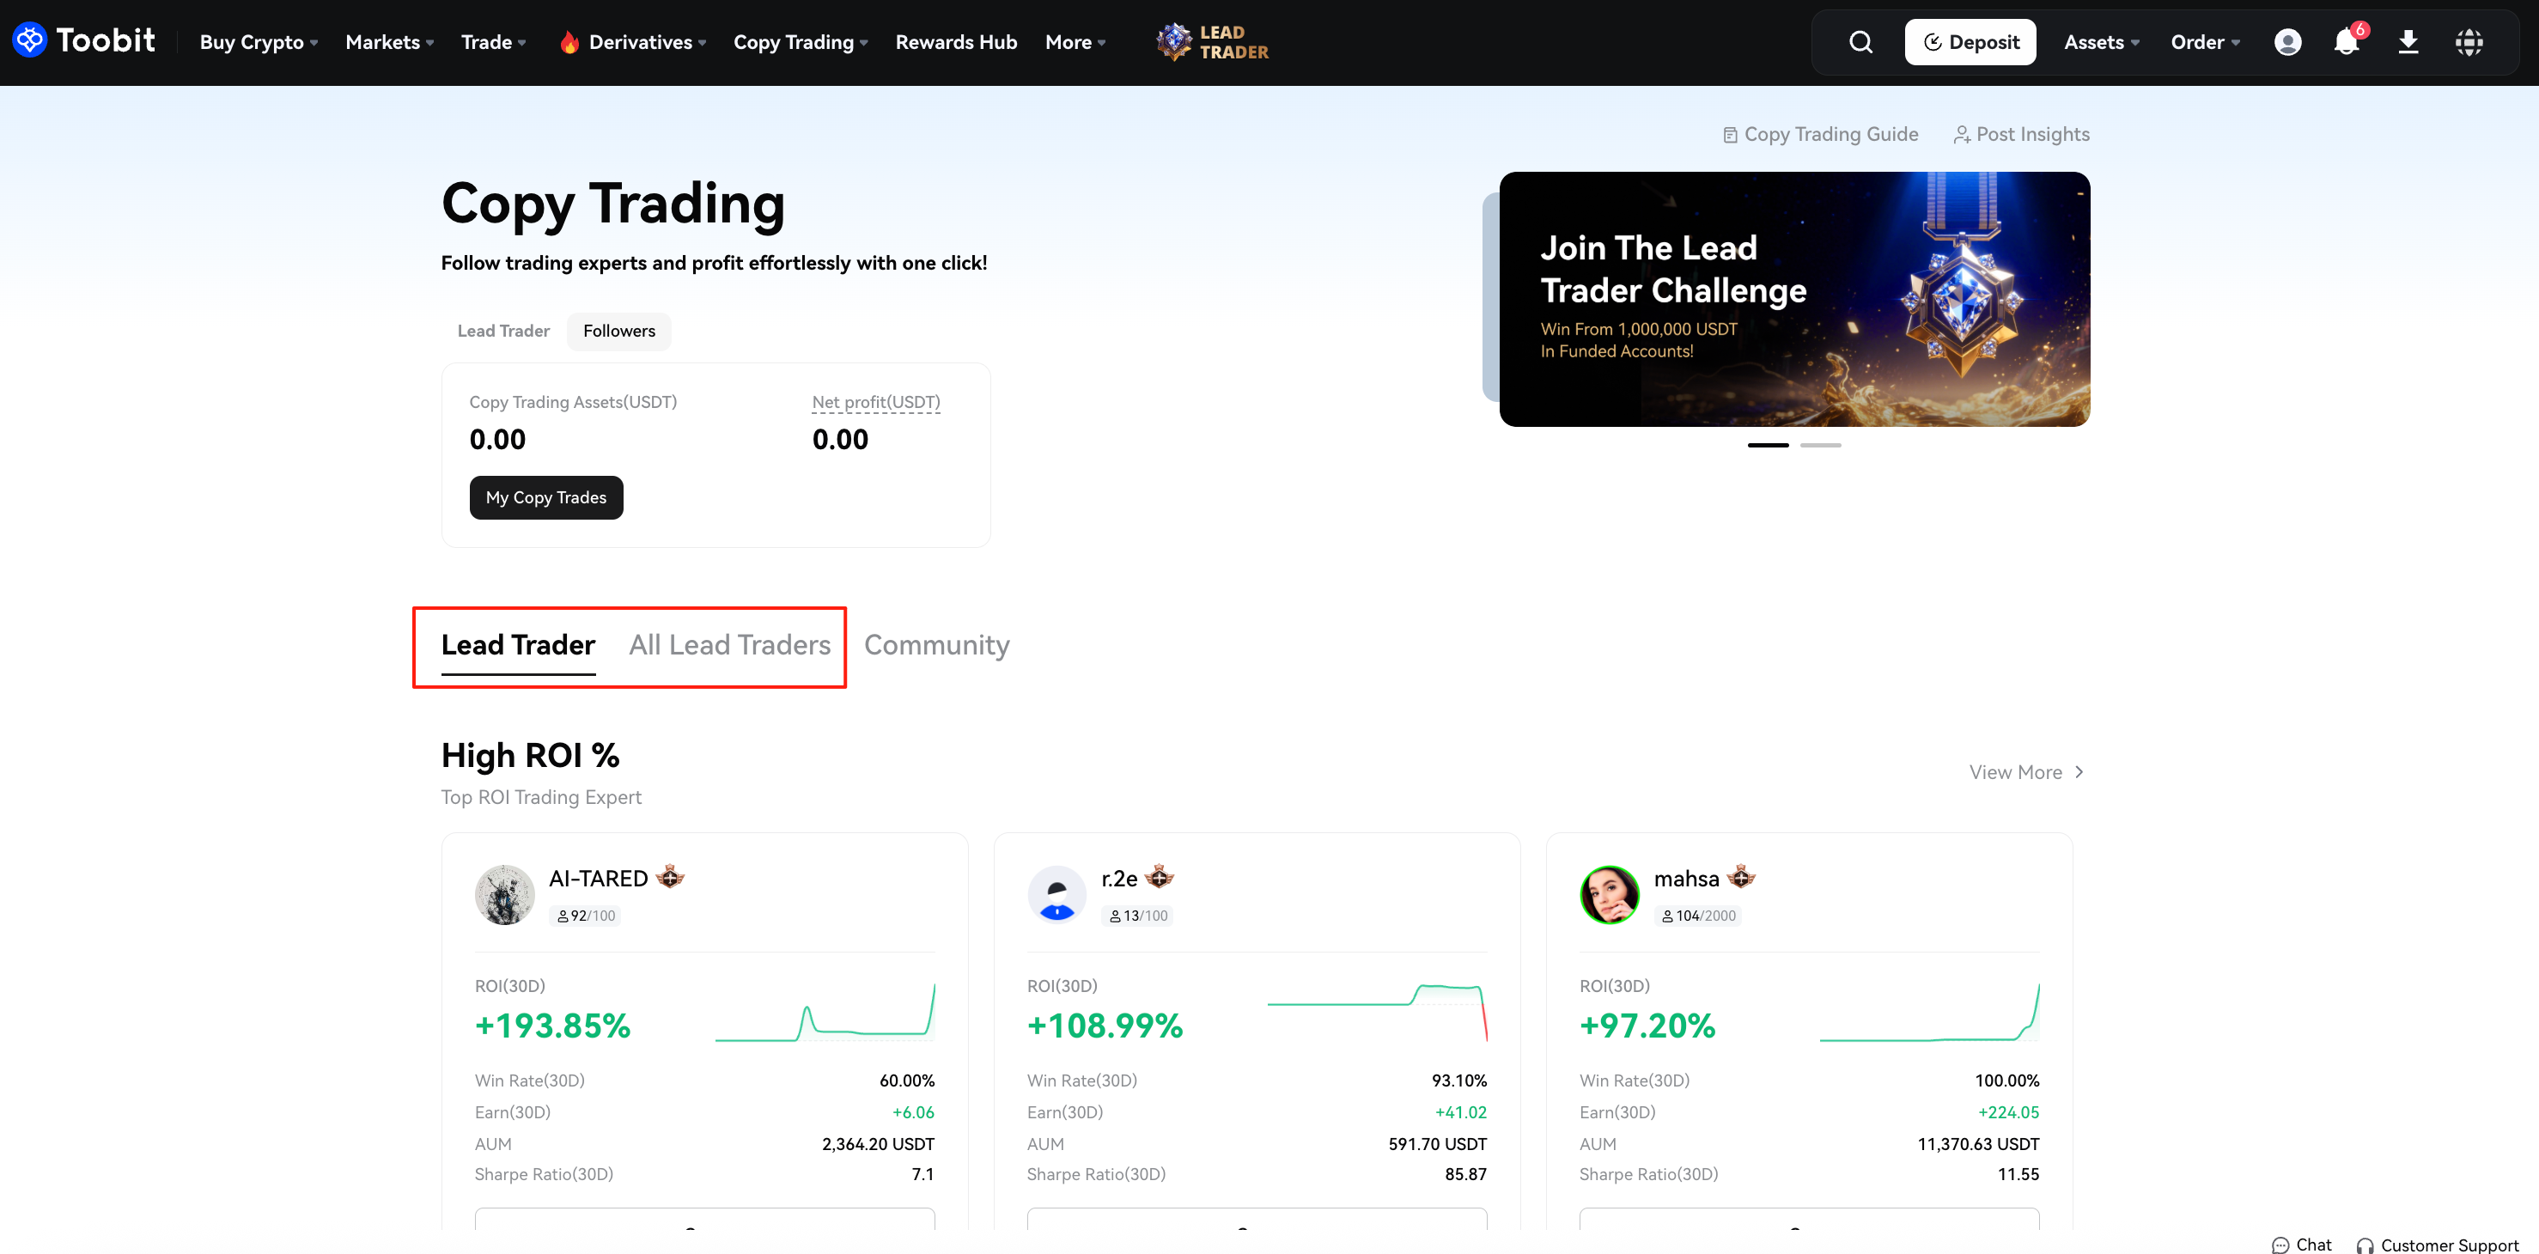
Task: Open the Post Insights link
Action: coord(2022,134)
